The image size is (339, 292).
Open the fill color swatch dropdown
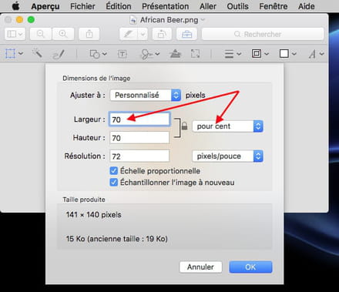coord(287,54)
